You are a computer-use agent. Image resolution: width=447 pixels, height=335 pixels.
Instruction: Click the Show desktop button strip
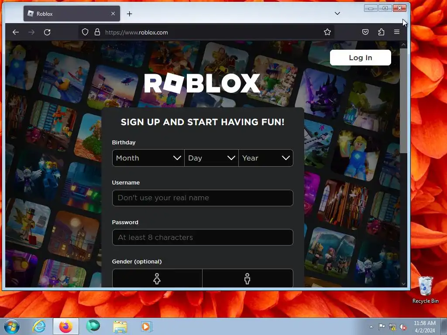[444, 326]
